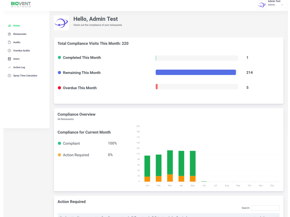This screenshot has height=217, width=290.
Task: Click the 214 remaining count
Action: point(249,73)
